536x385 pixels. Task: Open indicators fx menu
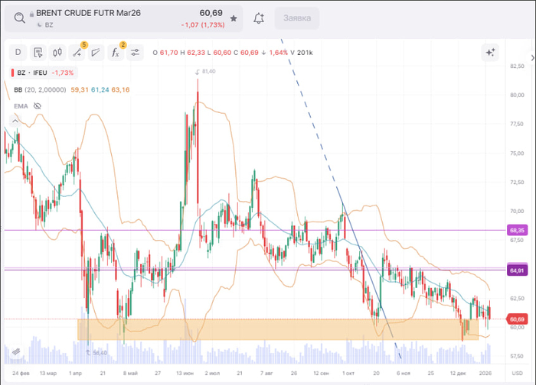pos(116,53)
